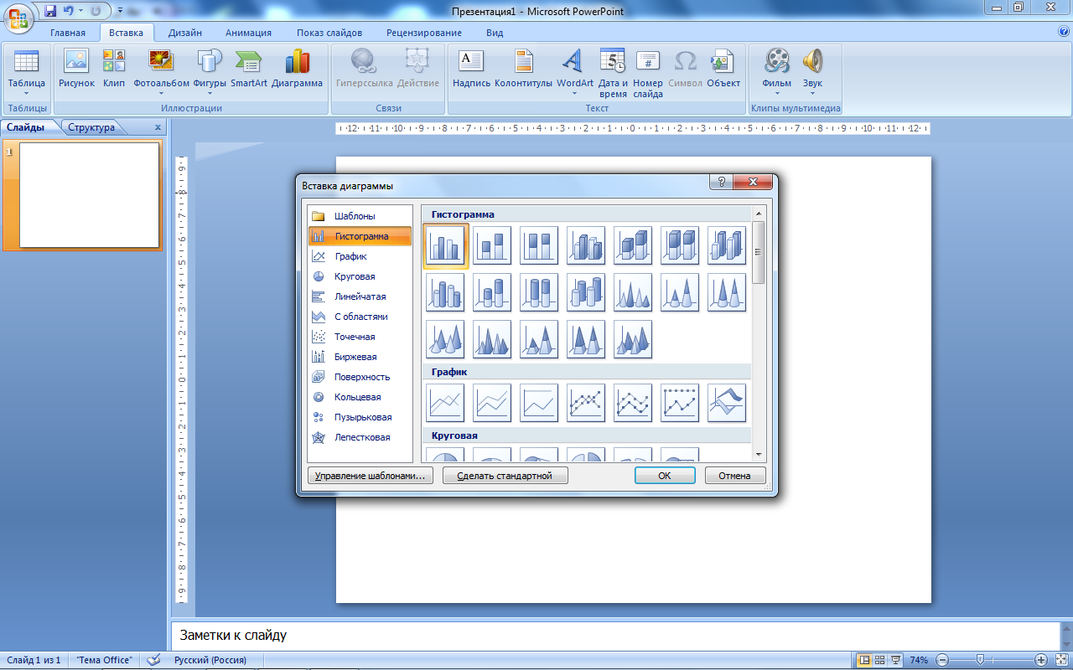Start slideshow view icon in status bar
1073x670 pixels.
[895, 660]
